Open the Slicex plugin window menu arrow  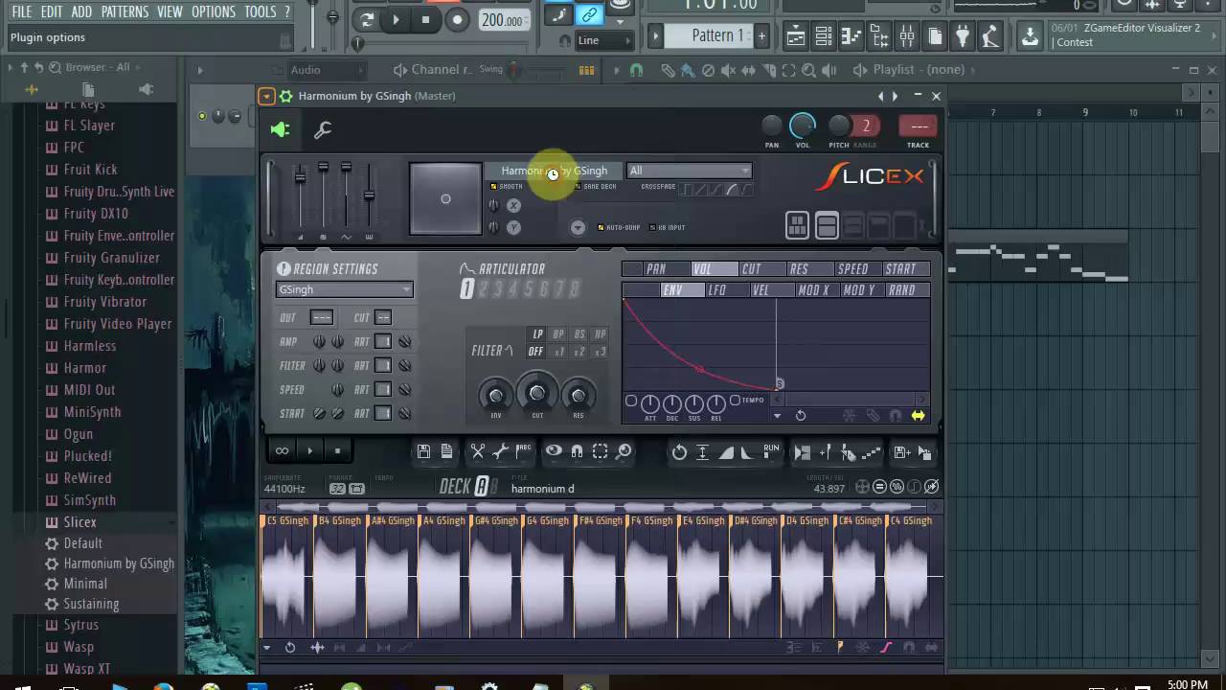click(x=266, y=96)
